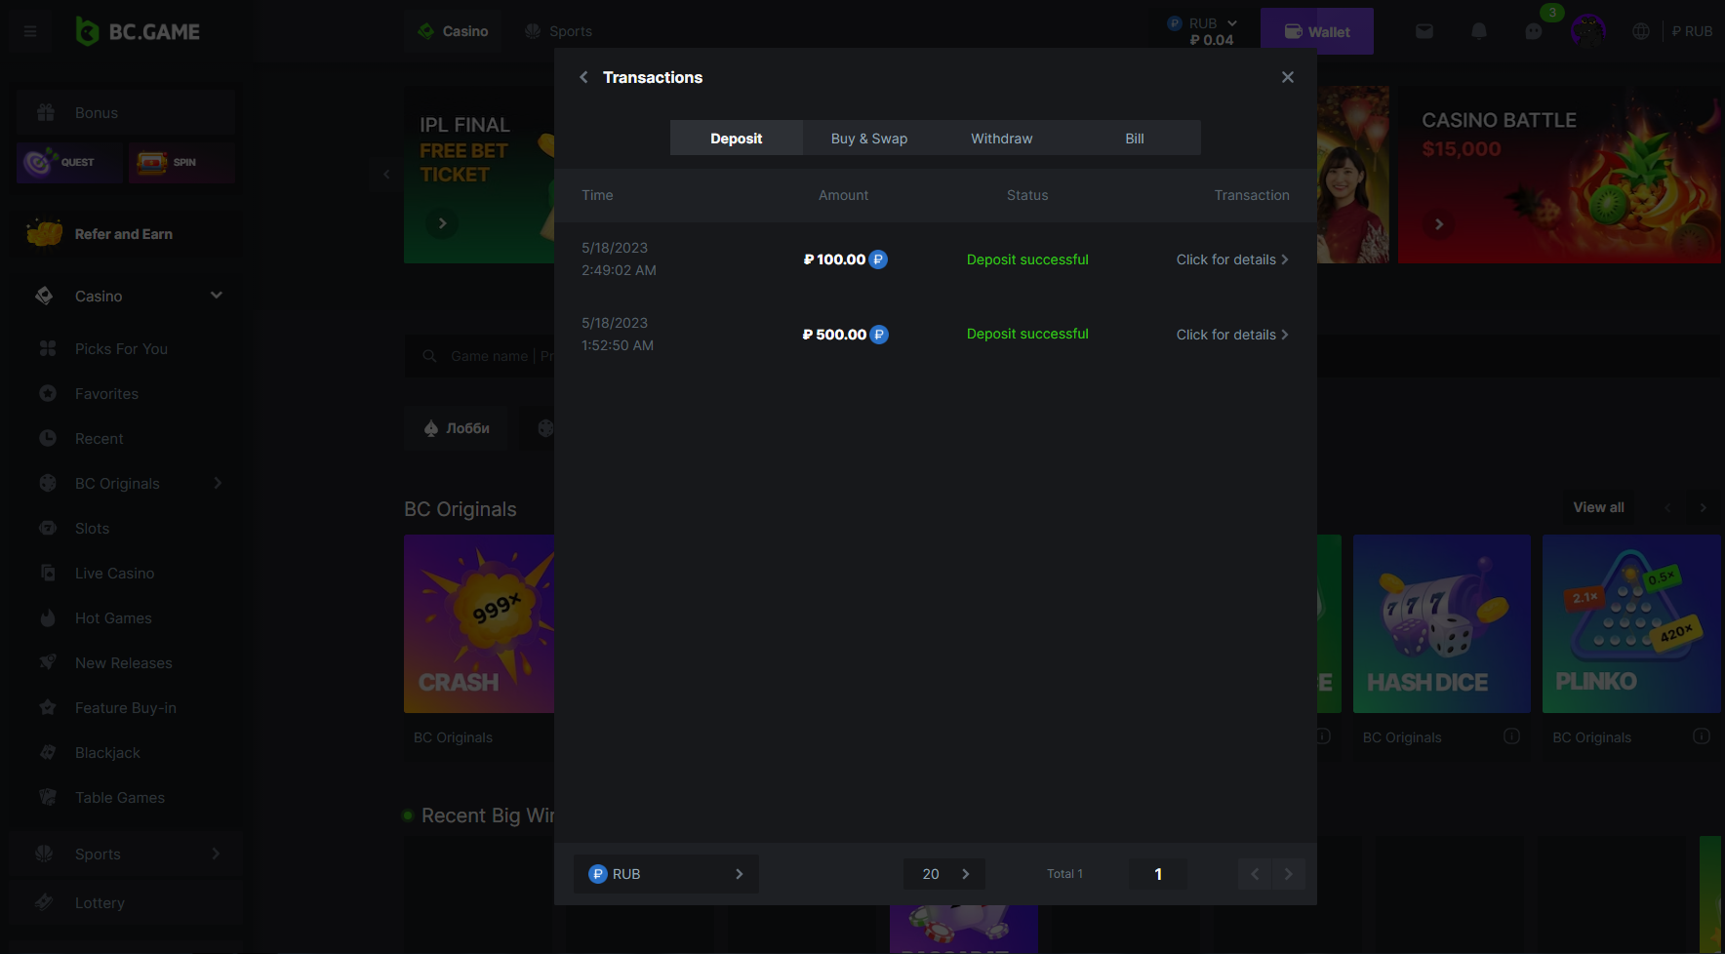
Task: Open Hot Games category
Action: tap(113, 617)
